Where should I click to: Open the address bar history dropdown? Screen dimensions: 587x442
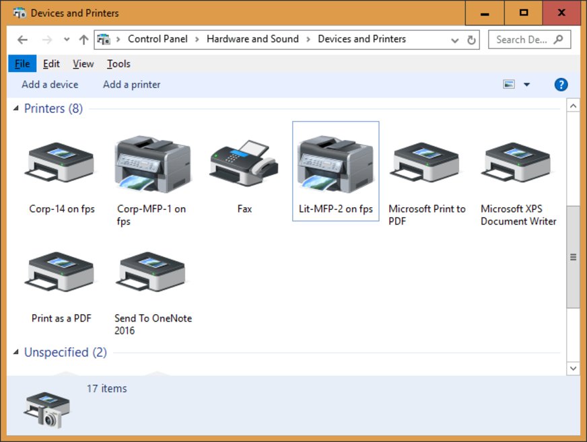click(x=456, y=40)
